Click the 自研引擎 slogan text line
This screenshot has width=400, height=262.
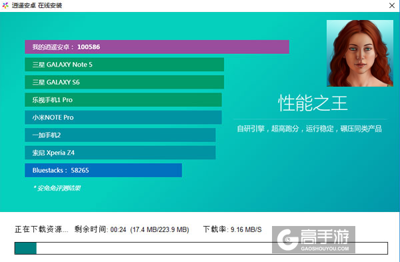[309, 129]
